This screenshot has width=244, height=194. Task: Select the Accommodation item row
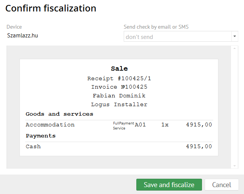point(50,125)
